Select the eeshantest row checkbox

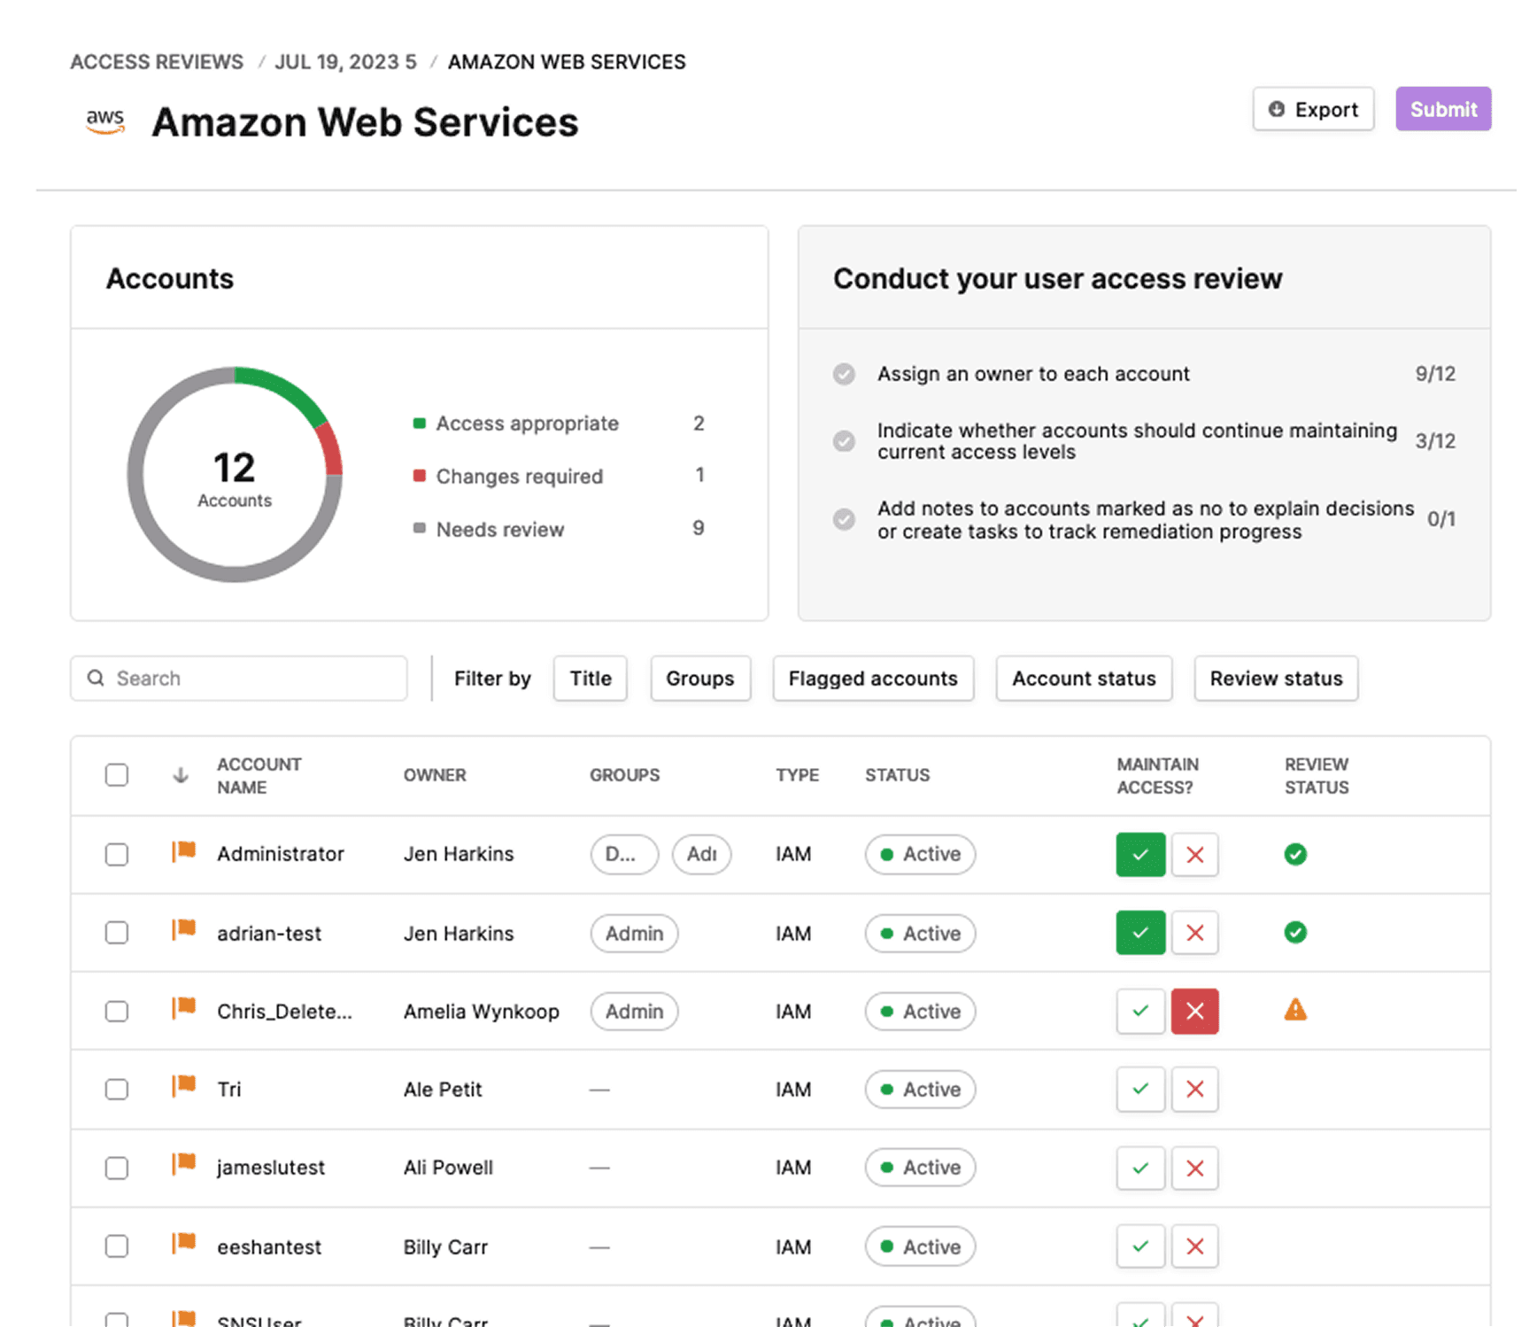(x=117, y=1246)
